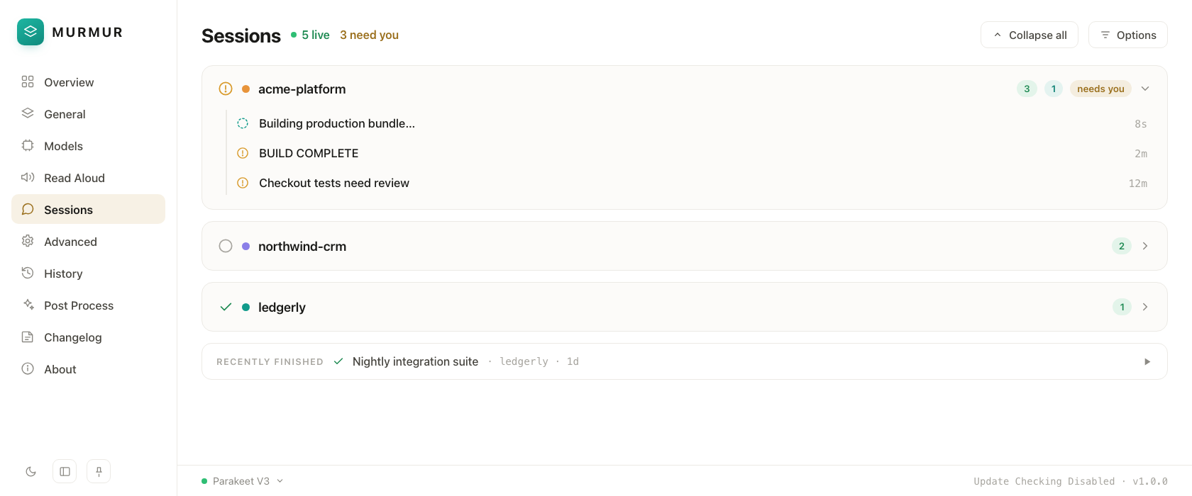Click the Murmur logo icon
The height and width of the screenshot is (496, 1192).
coord(31,32)
